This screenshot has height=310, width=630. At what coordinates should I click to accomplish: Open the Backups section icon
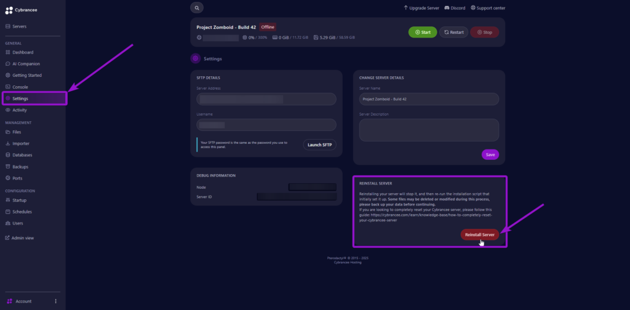(8, 167)
